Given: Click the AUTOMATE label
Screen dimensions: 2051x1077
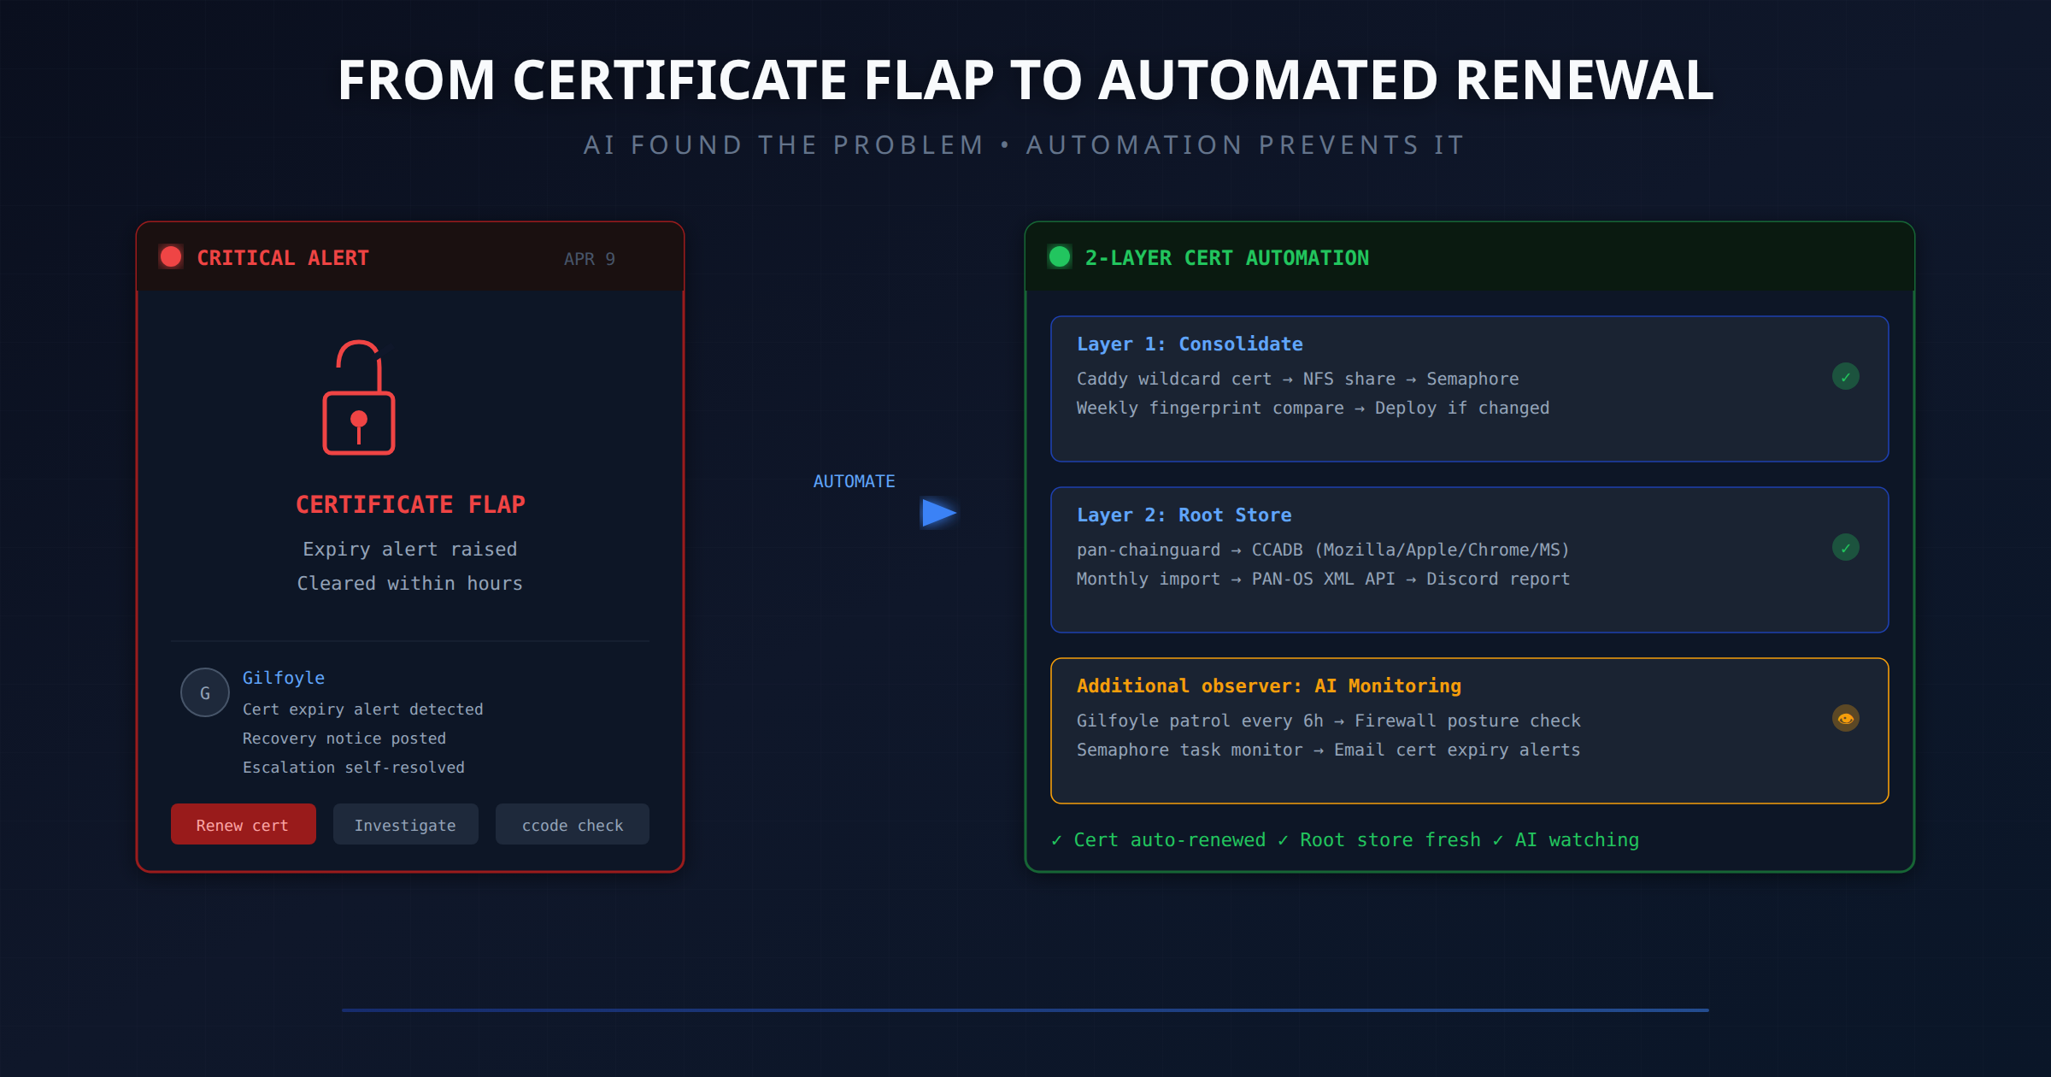Looking at the screenshot, I should (x=855, y=481).
